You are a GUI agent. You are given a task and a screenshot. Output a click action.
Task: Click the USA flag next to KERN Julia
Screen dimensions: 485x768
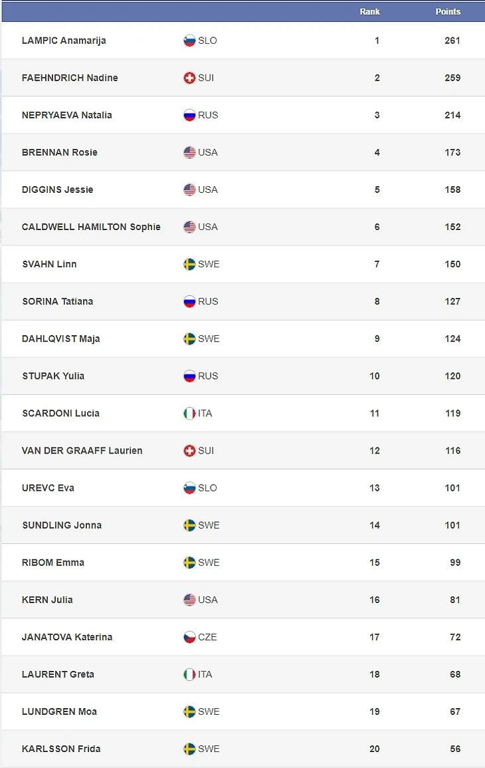coord(189,600)
